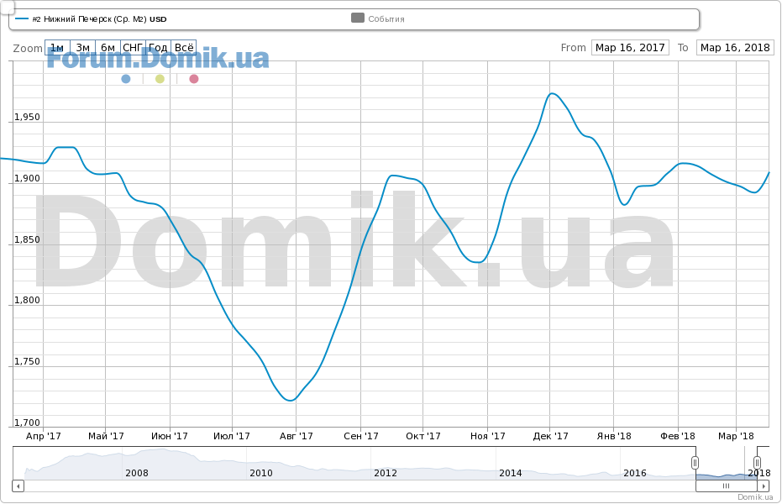Screen dimensions: 782x504
Task: Click the Апр '17 axis label
Action: pyautogui.click(x=44, y=436)
